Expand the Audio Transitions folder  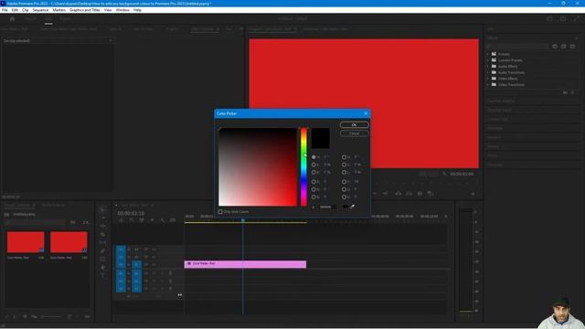click(x=487, y=72)
